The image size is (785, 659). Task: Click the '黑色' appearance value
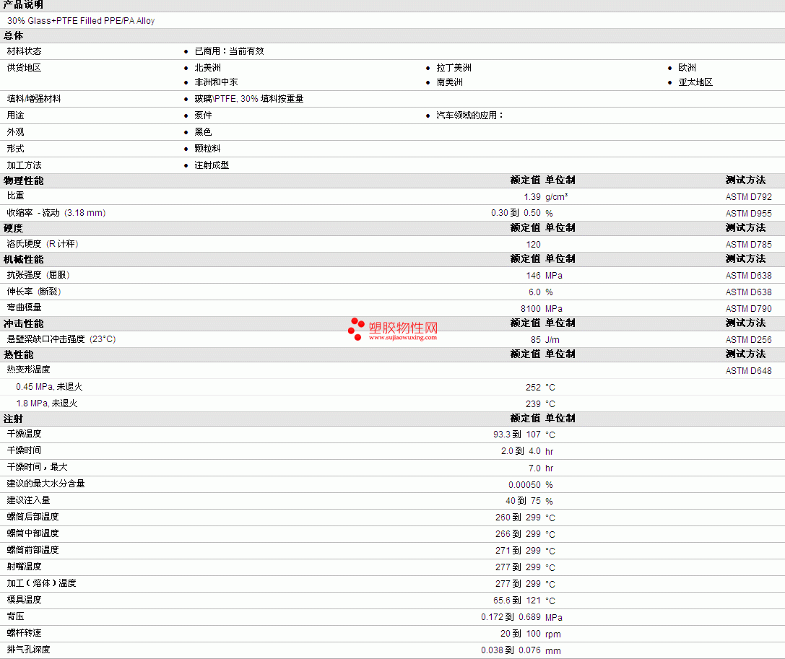tap(203, 131)
